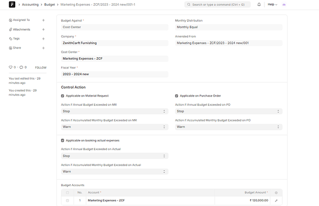This screenshot has width=319, height=206.
Task: Click Cost Center field Marketing Expenses - ZCF
Action: [x=115, y=59]
